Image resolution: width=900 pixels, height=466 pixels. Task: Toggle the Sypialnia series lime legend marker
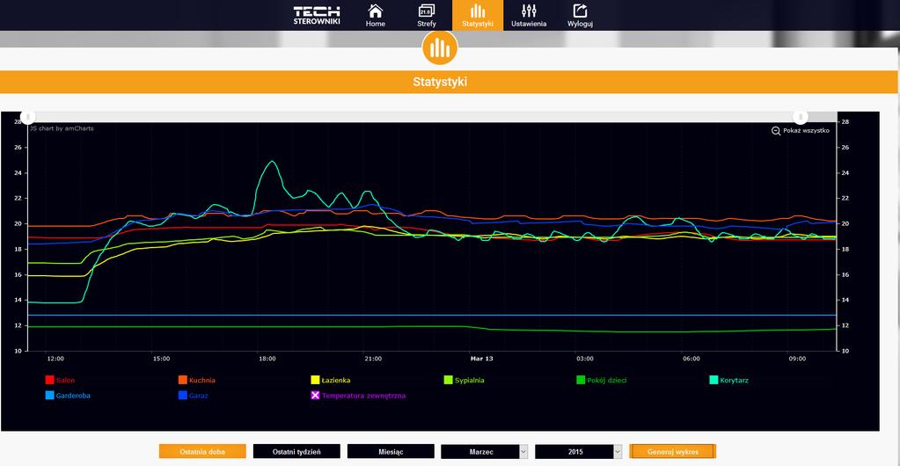pyautogui.click(x=448, y=380)
